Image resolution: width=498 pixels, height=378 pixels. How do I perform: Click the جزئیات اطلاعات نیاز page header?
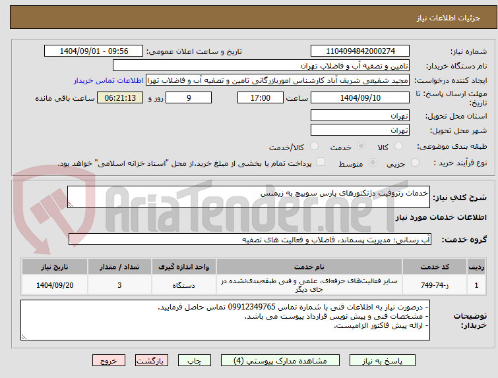[x=448, y=18]
